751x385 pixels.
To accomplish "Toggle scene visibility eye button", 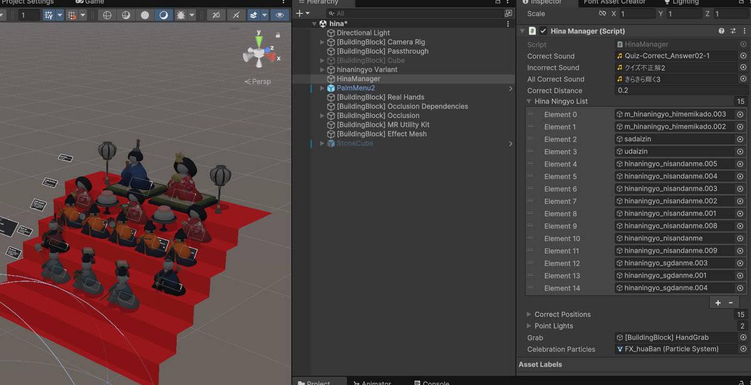I will click(x=280, y=15).
